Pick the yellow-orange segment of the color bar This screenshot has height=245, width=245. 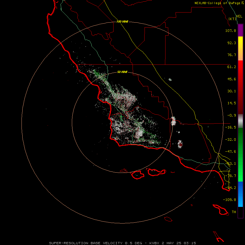tap(240, 48)
